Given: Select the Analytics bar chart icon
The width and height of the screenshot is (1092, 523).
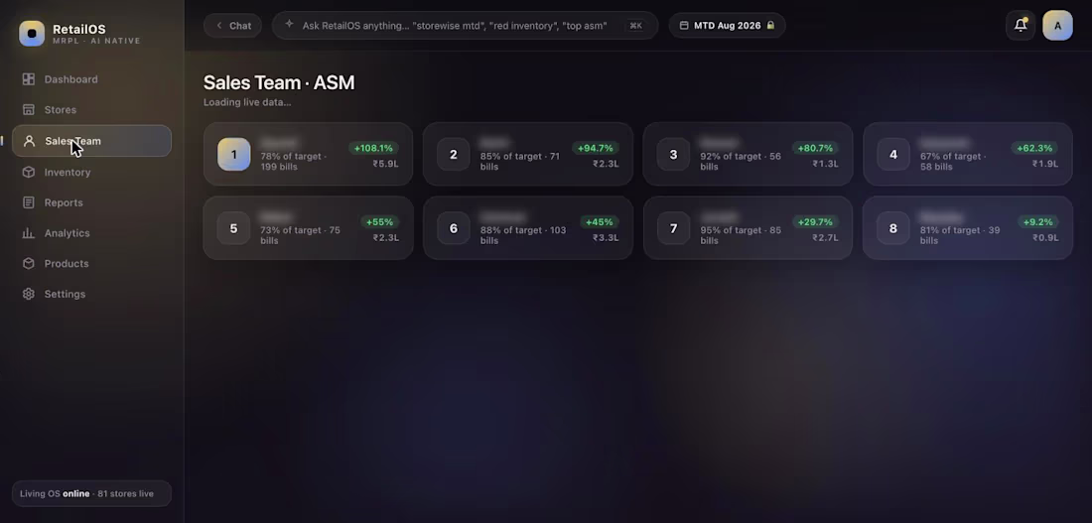Looking at the screenshot, I should tap(29, 233).
